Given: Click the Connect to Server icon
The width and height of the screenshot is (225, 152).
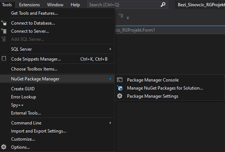Looking at the screenshot, I should [x=4, y=31].
